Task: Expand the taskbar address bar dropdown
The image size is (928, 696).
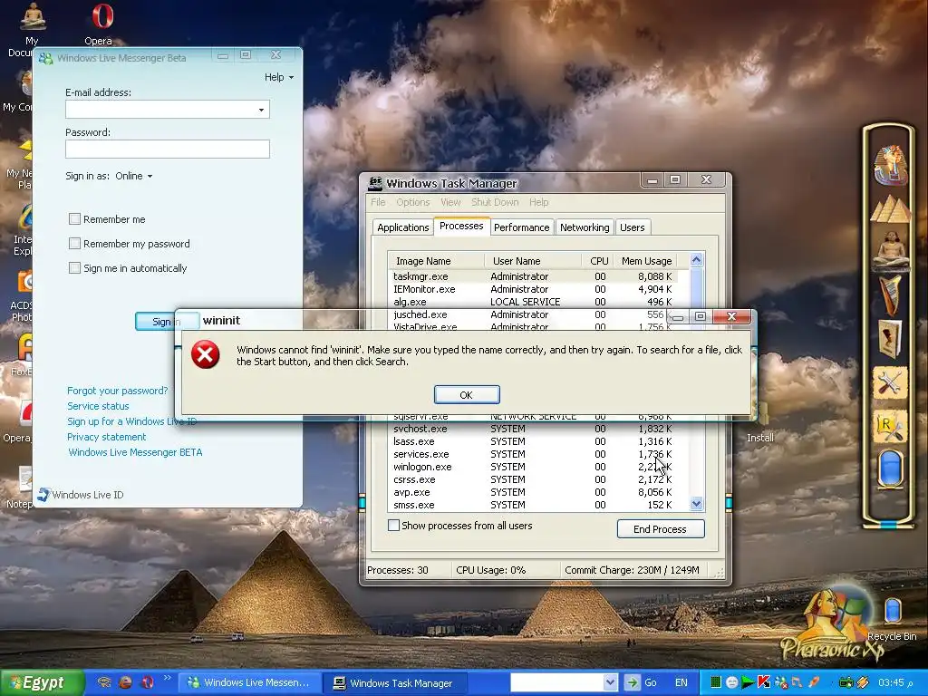Action: 610,682
